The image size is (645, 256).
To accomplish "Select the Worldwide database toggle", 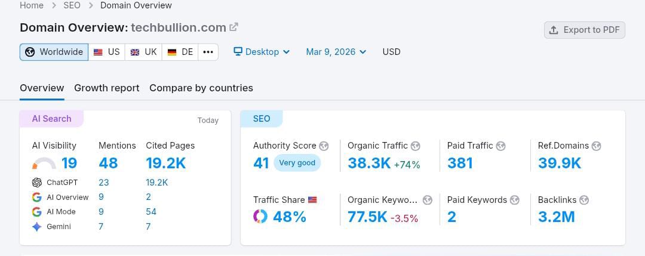I will tap(54, 52).
